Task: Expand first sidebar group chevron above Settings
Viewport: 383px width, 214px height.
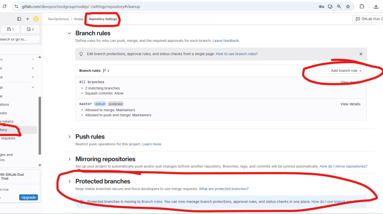Action: click(x=33, y=59)
